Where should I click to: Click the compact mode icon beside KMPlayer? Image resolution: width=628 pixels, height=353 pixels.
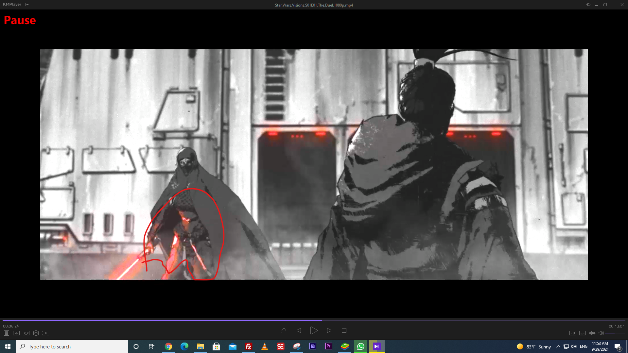tap(29, 5)
